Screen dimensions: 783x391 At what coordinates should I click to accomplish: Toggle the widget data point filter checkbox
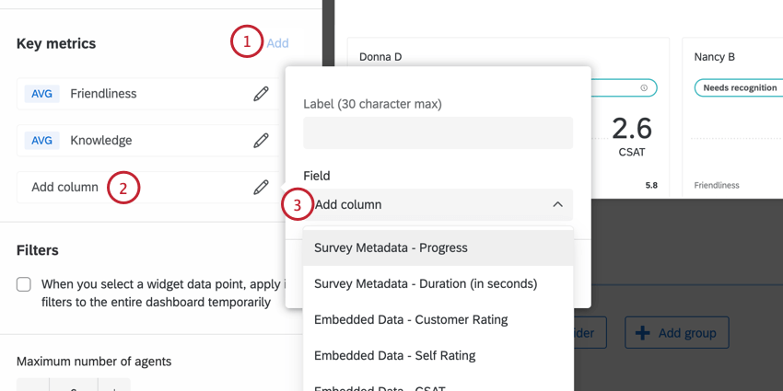click(24, 284)
